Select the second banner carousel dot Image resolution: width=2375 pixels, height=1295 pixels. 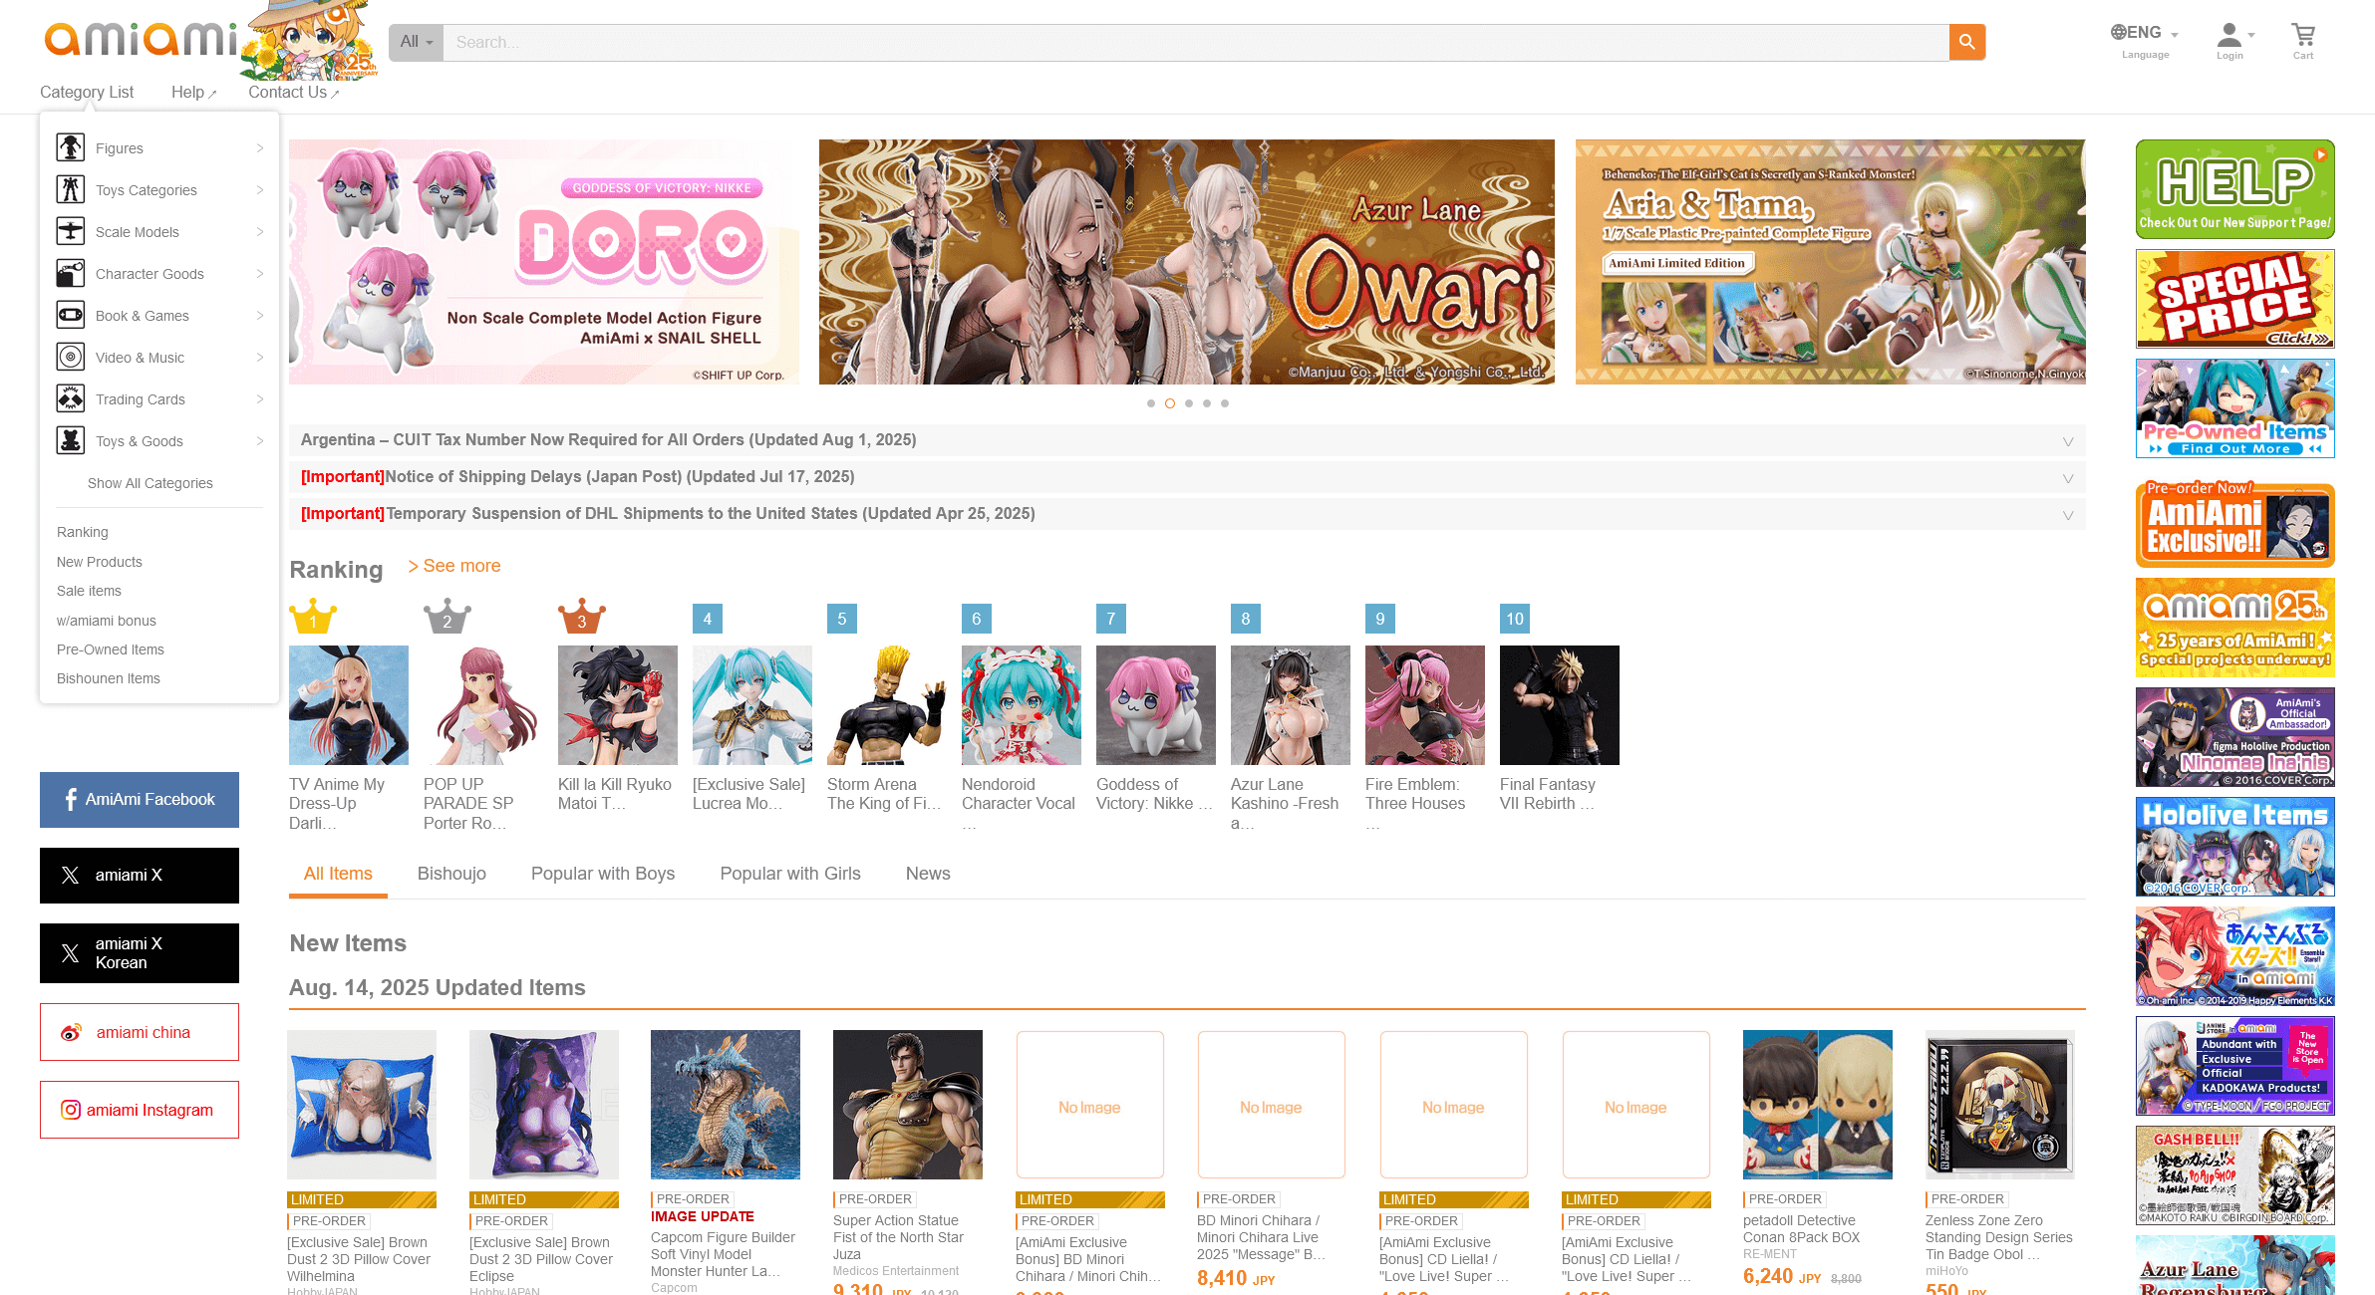(x=1170, y=403)
